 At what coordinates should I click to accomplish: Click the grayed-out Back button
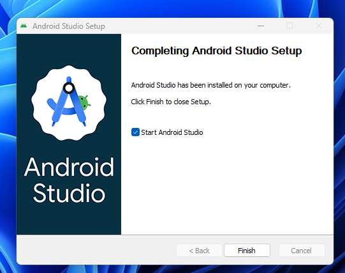click(x=199, y=250)
